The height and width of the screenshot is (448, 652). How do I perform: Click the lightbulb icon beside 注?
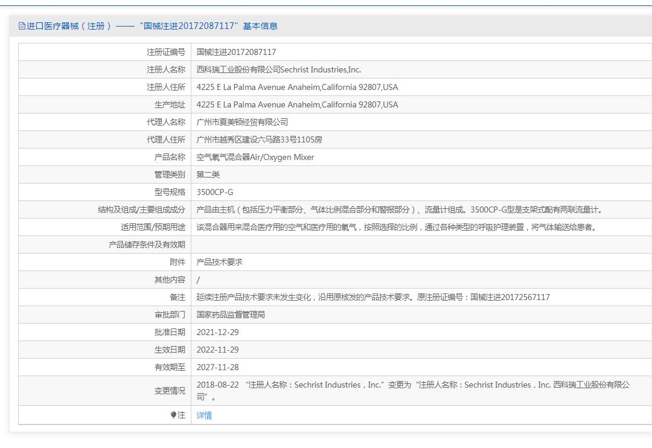[x=173, y=415]
